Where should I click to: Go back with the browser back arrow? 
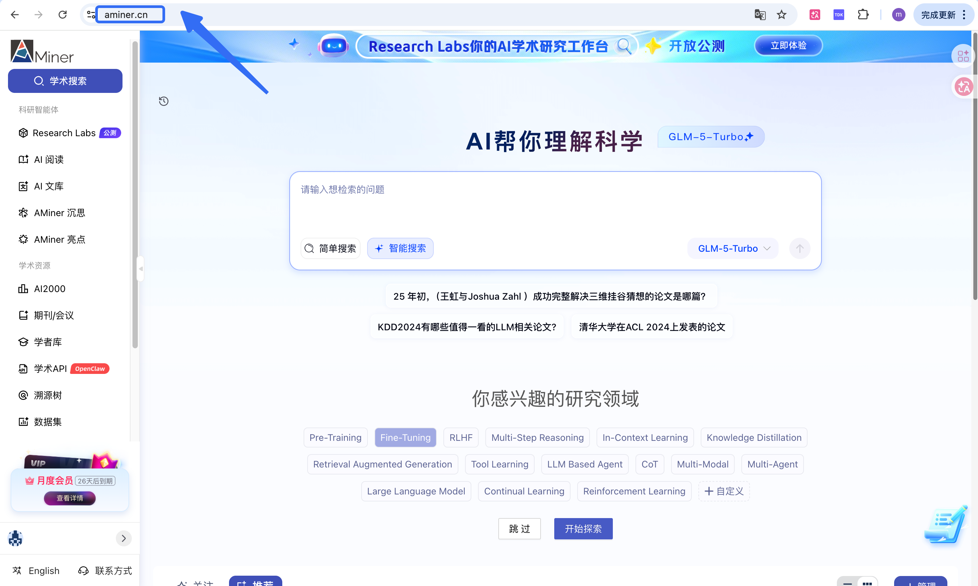pos(15,15)
